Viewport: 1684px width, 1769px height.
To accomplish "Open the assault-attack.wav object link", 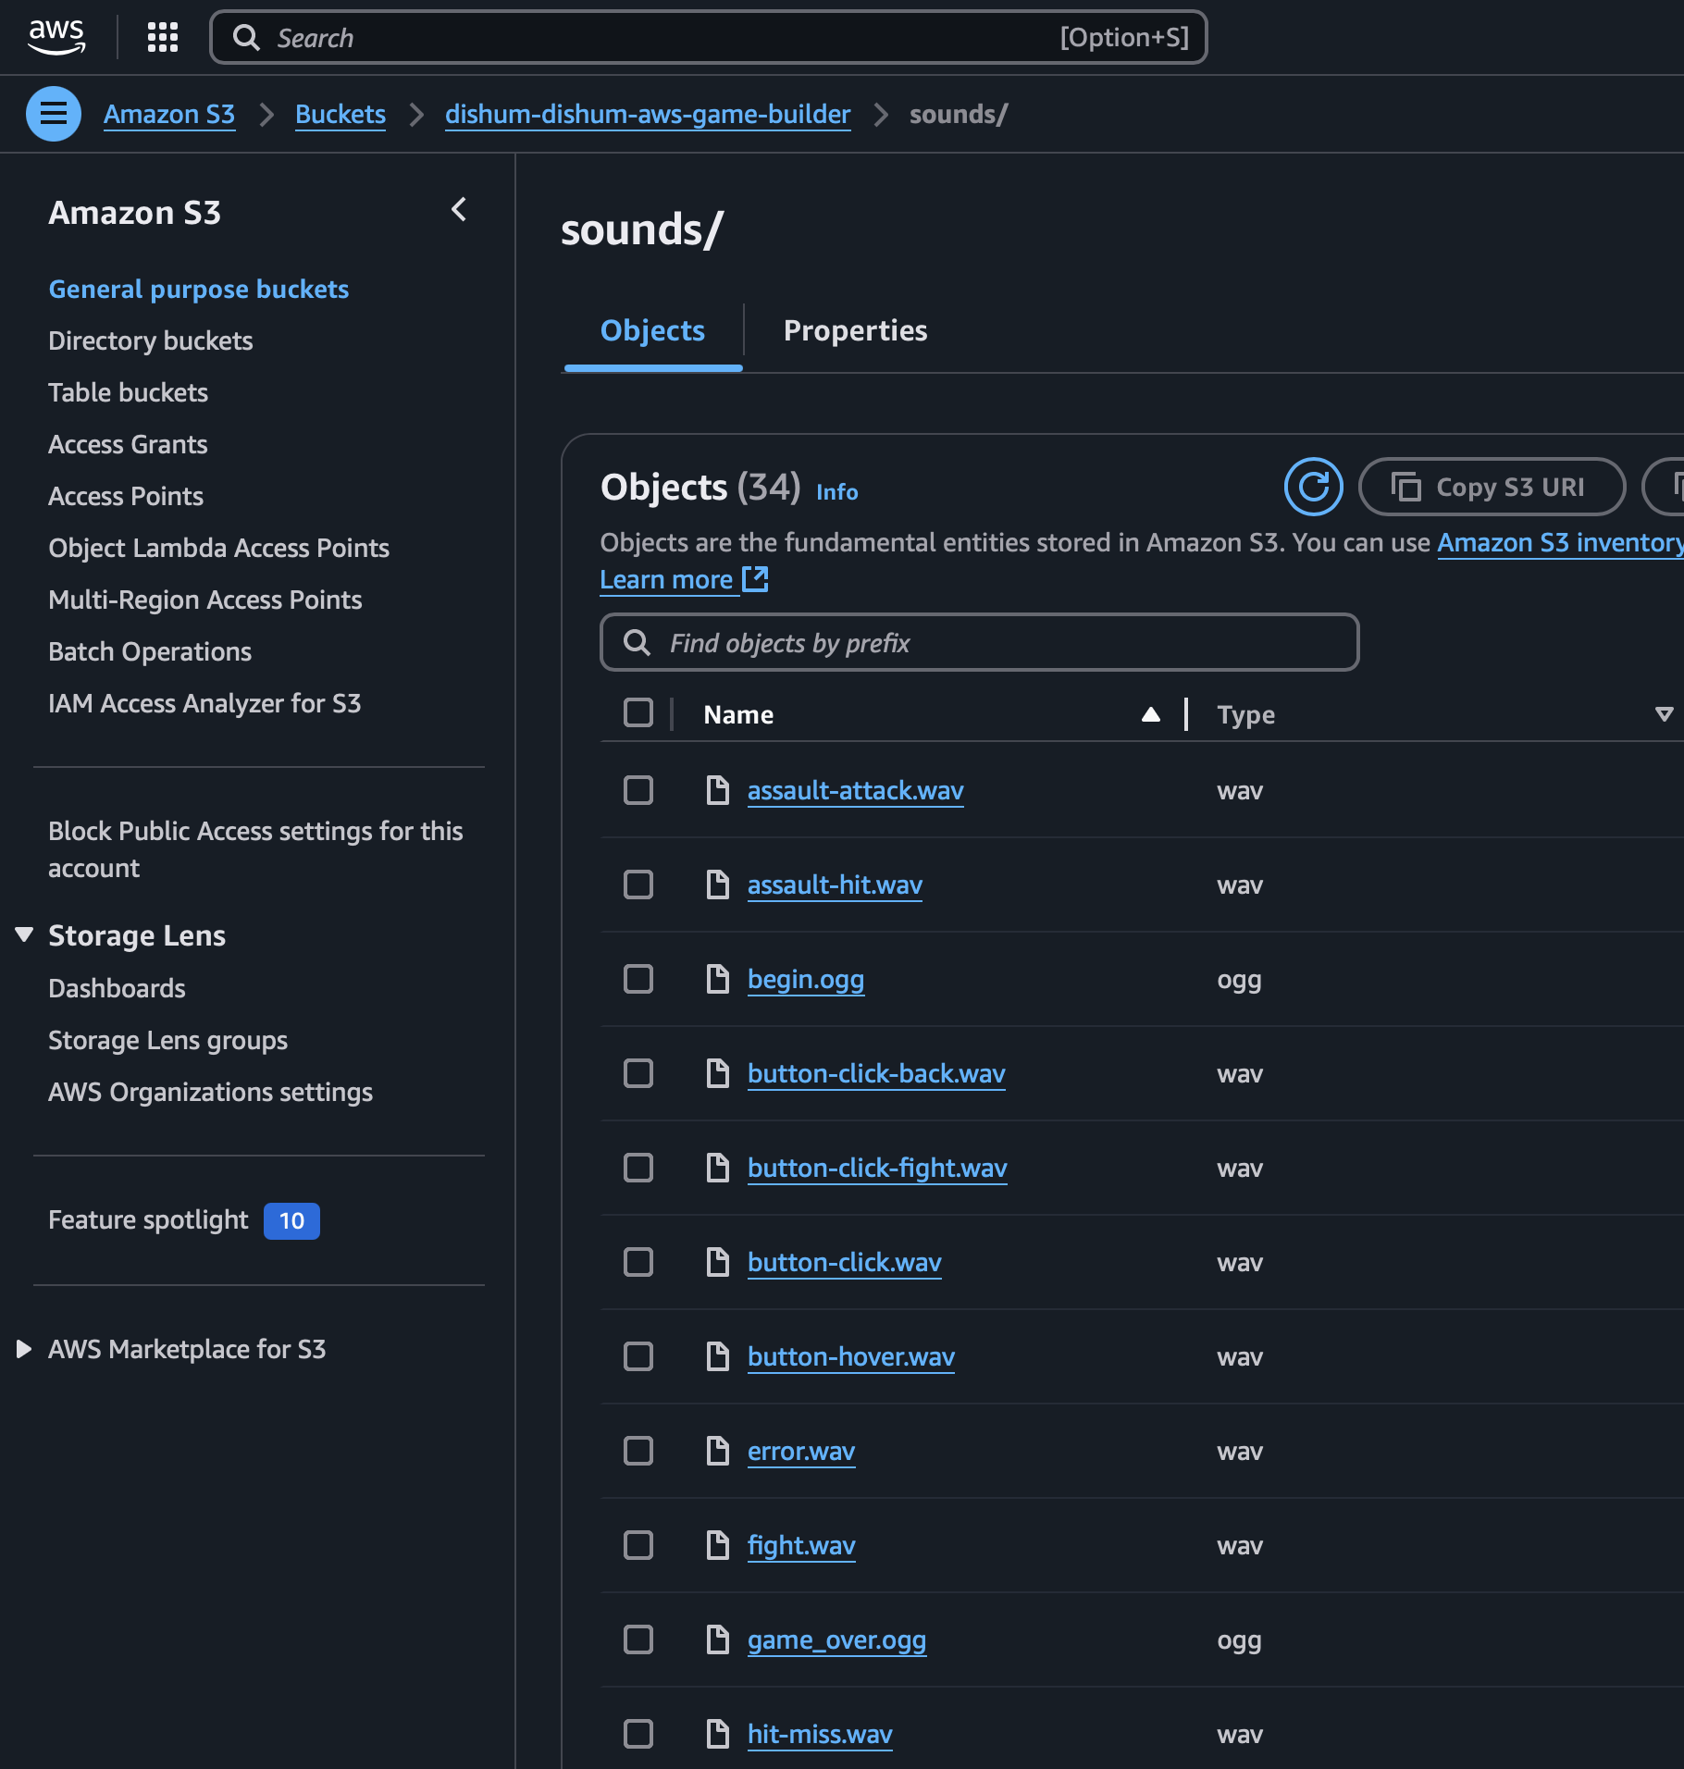I will [856, 791].
